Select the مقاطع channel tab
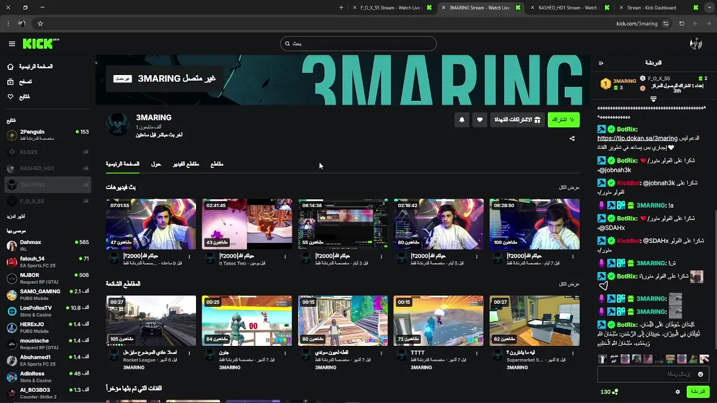Viewport: 717px width, 403px height. (x=217, y=164)
